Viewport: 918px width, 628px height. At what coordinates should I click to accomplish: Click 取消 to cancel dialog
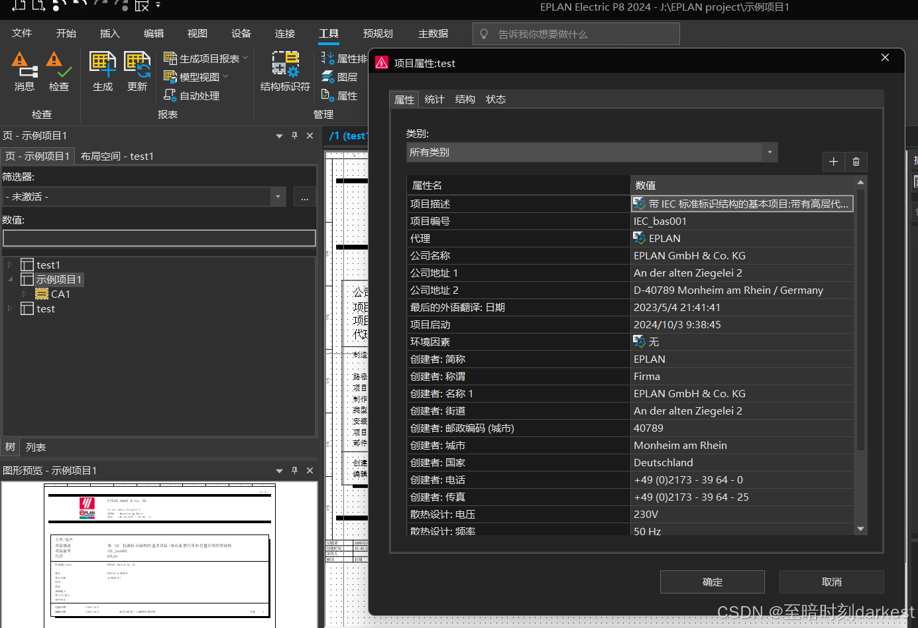point(832,582)
